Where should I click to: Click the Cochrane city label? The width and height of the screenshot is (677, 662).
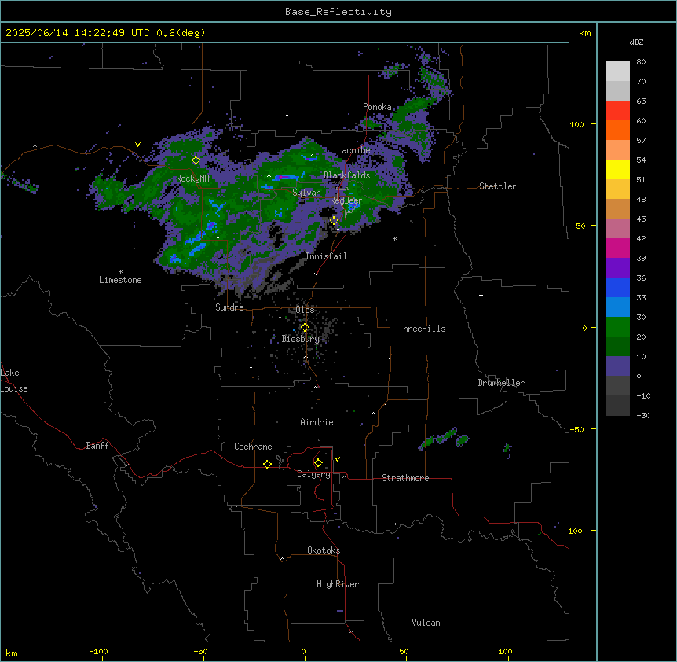point(253,447)
